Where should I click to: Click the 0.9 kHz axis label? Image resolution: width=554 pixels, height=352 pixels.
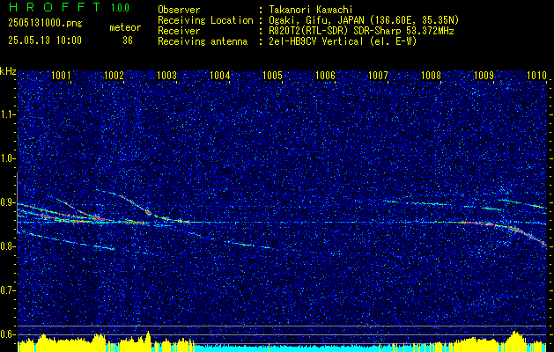click(x=8, y=202)
